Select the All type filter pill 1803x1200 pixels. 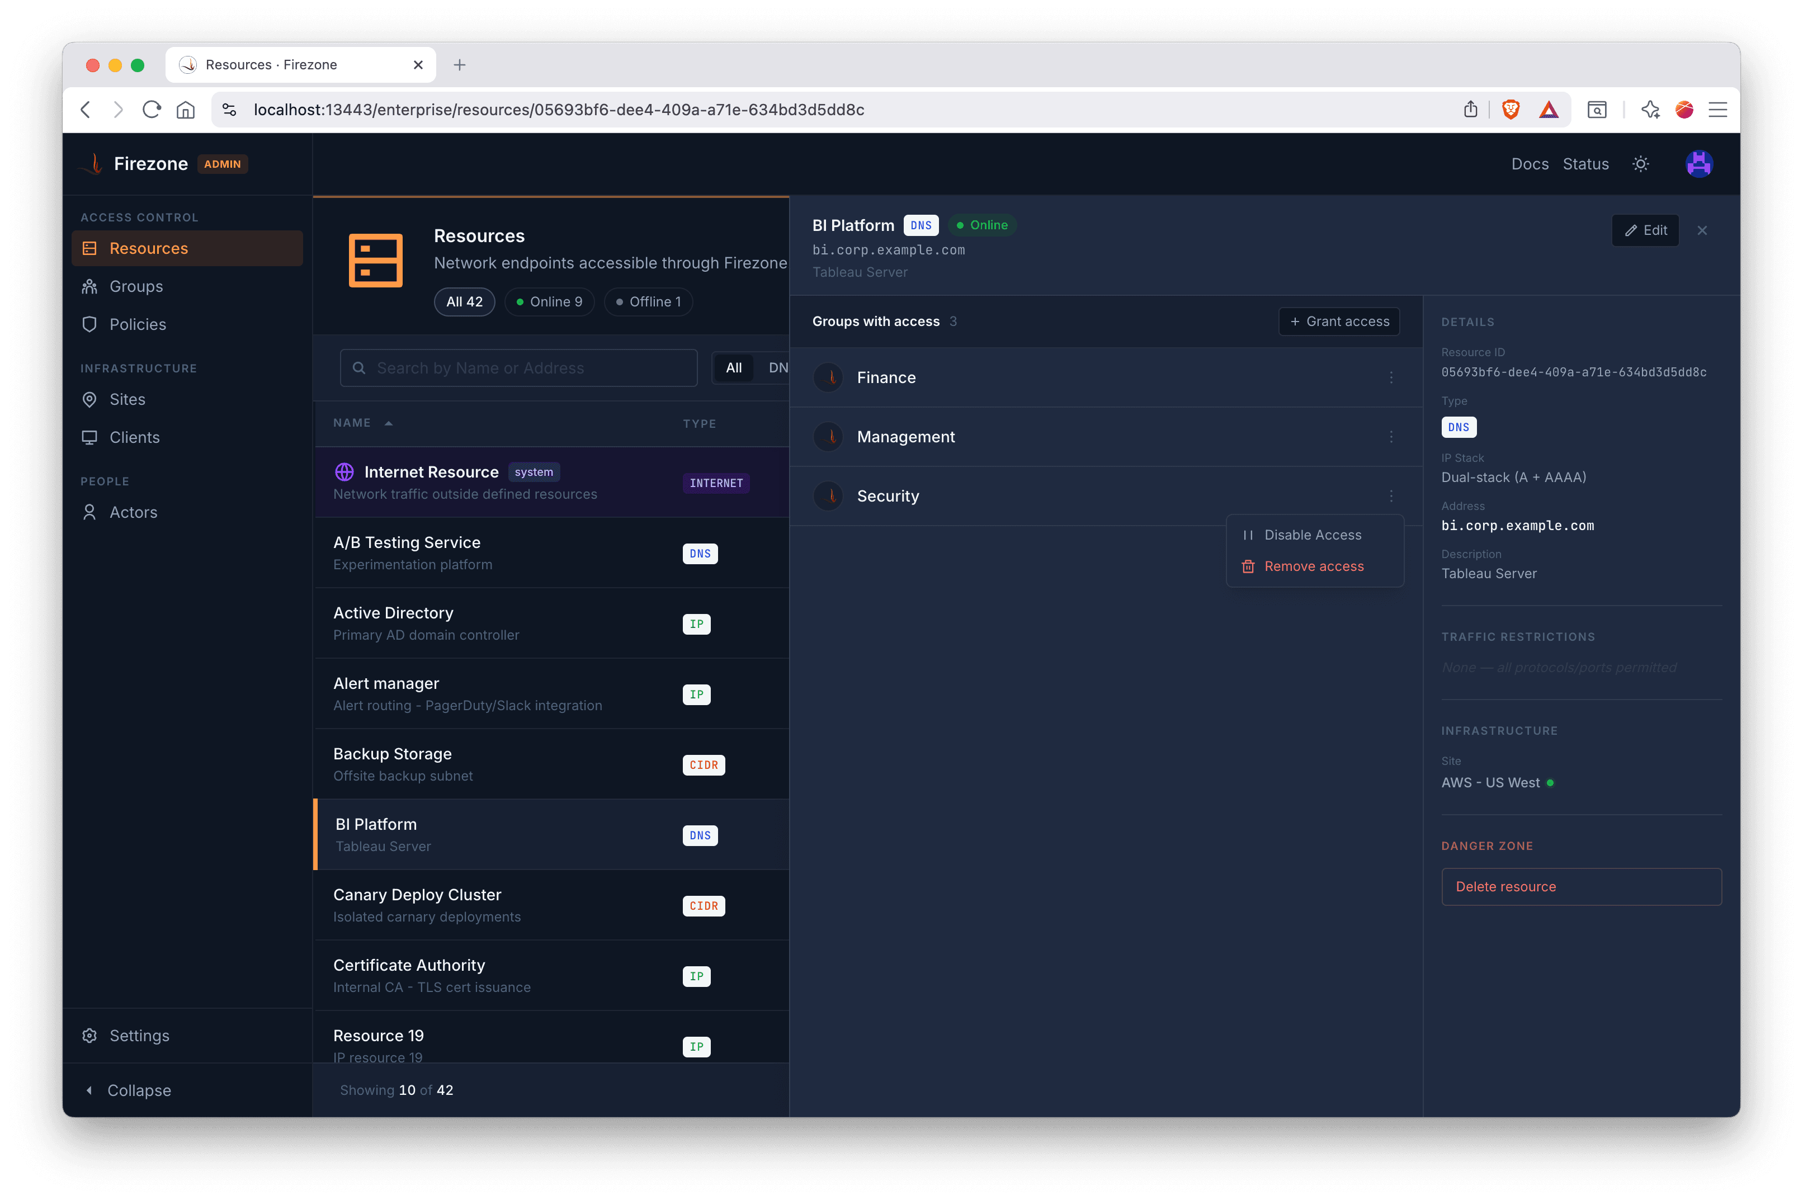pos(733,367)
